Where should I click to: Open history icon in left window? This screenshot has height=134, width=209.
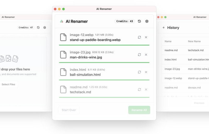point(38,28)
